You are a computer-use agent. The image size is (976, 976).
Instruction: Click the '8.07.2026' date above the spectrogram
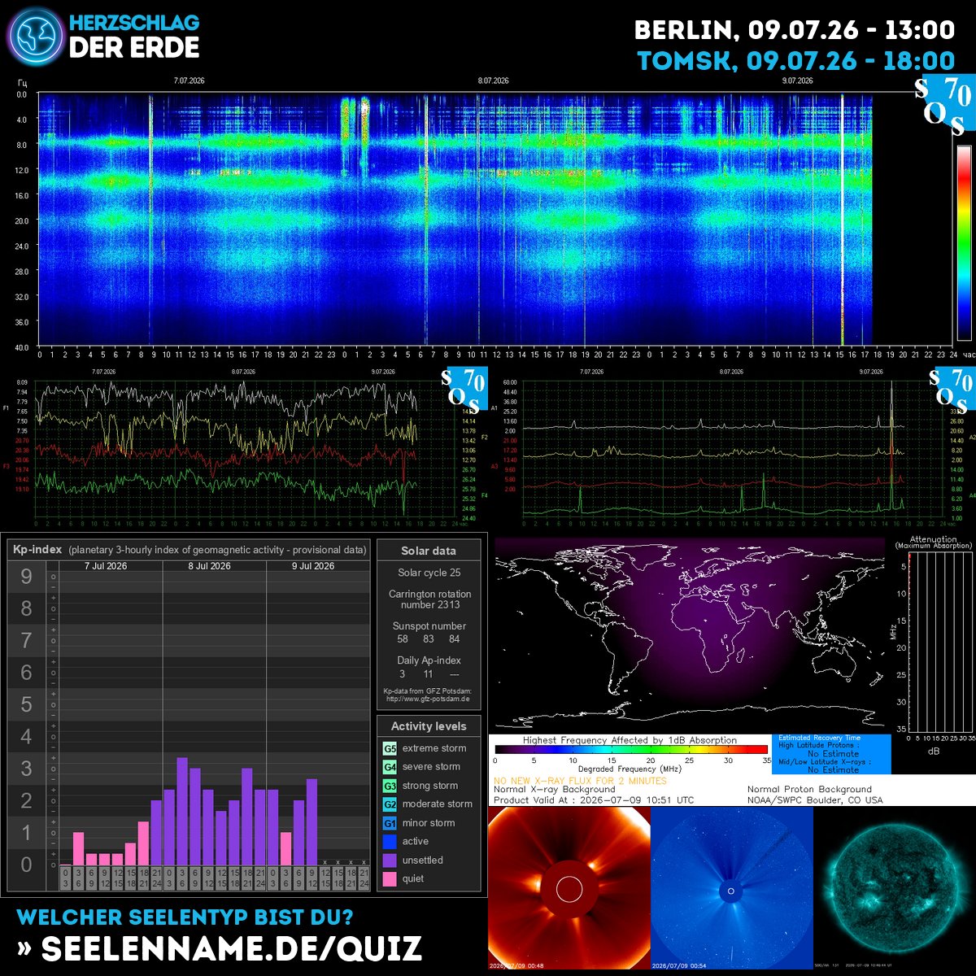493,81
